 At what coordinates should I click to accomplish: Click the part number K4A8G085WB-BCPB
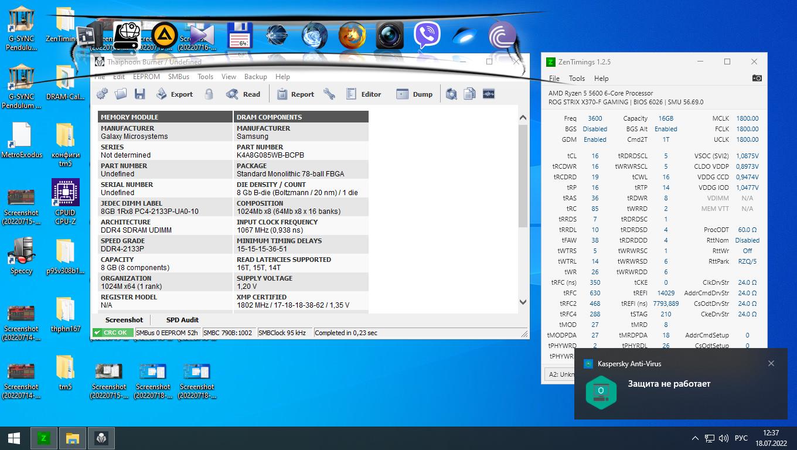point(270,155)
